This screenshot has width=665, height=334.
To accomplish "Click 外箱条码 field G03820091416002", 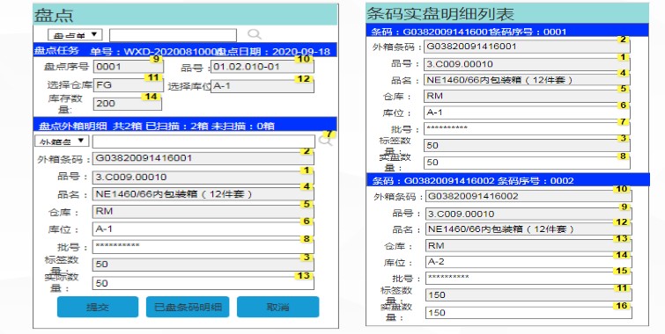I will point(528,196).
